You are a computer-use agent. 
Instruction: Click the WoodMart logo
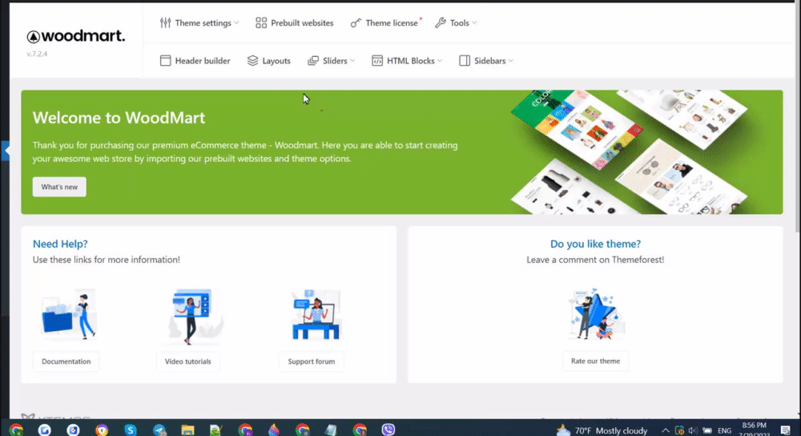pos(75,36)
